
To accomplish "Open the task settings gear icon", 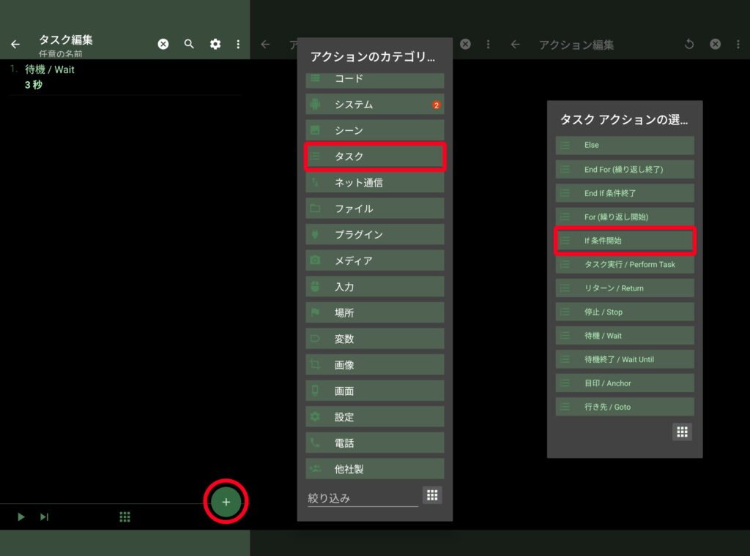I will pos(215,45).
